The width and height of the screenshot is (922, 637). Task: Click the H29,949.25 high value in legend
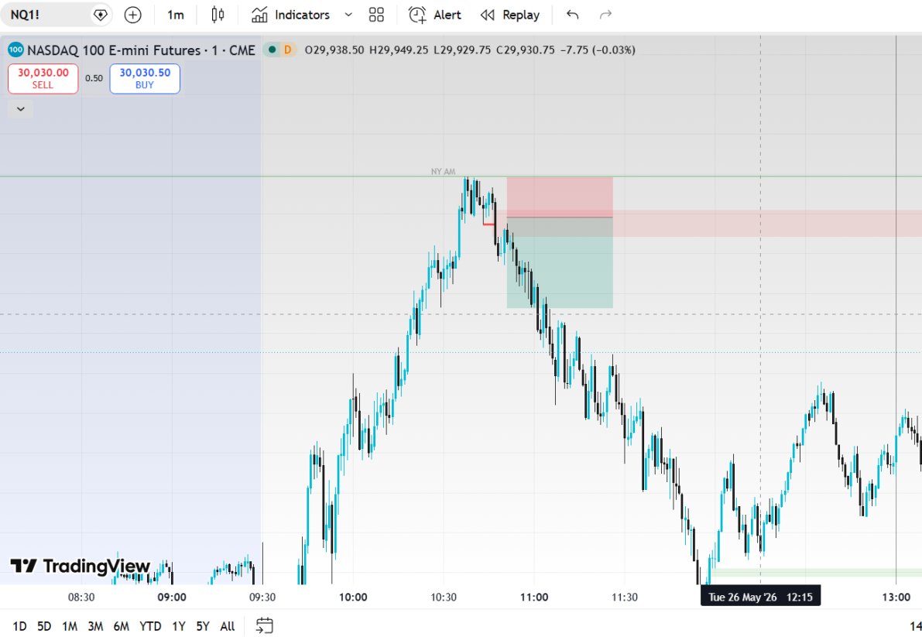point(399,50)
